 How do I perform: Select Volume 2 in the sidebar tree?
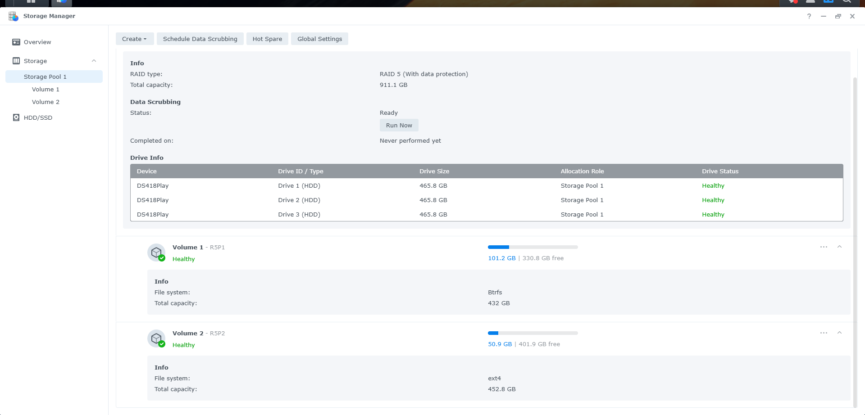point(46,102)
